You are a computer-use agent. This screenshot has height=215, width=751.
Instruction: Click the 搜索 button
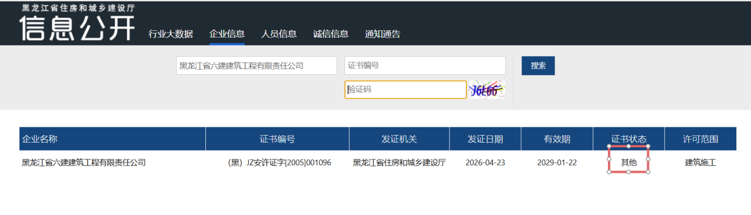pyautogui.click(x=538, y=65)
